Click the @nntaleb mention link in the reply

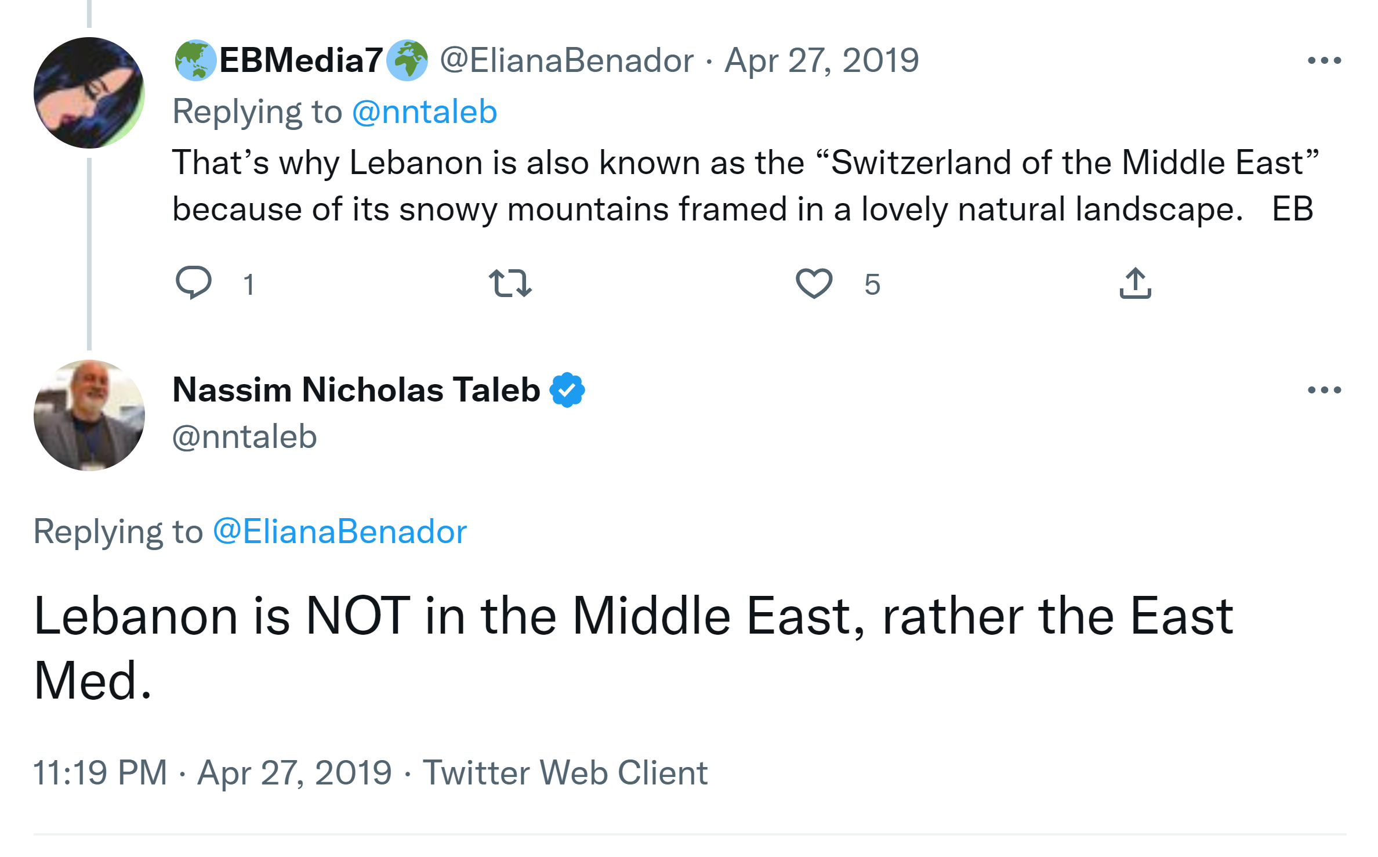(x=425, y=111)
